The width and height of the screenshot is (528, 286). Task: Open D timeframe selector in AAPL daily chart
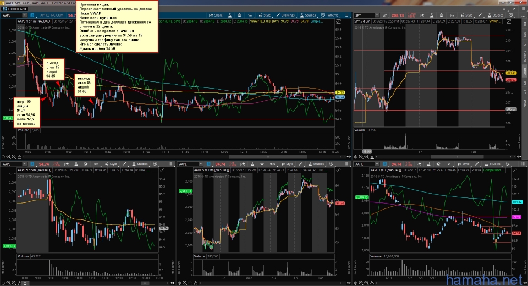click(x=448, y=164)
